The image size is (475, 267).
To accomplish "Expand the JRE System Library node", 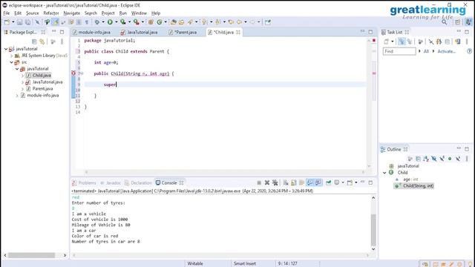I will pyautogui.click(x=12, y=56).
